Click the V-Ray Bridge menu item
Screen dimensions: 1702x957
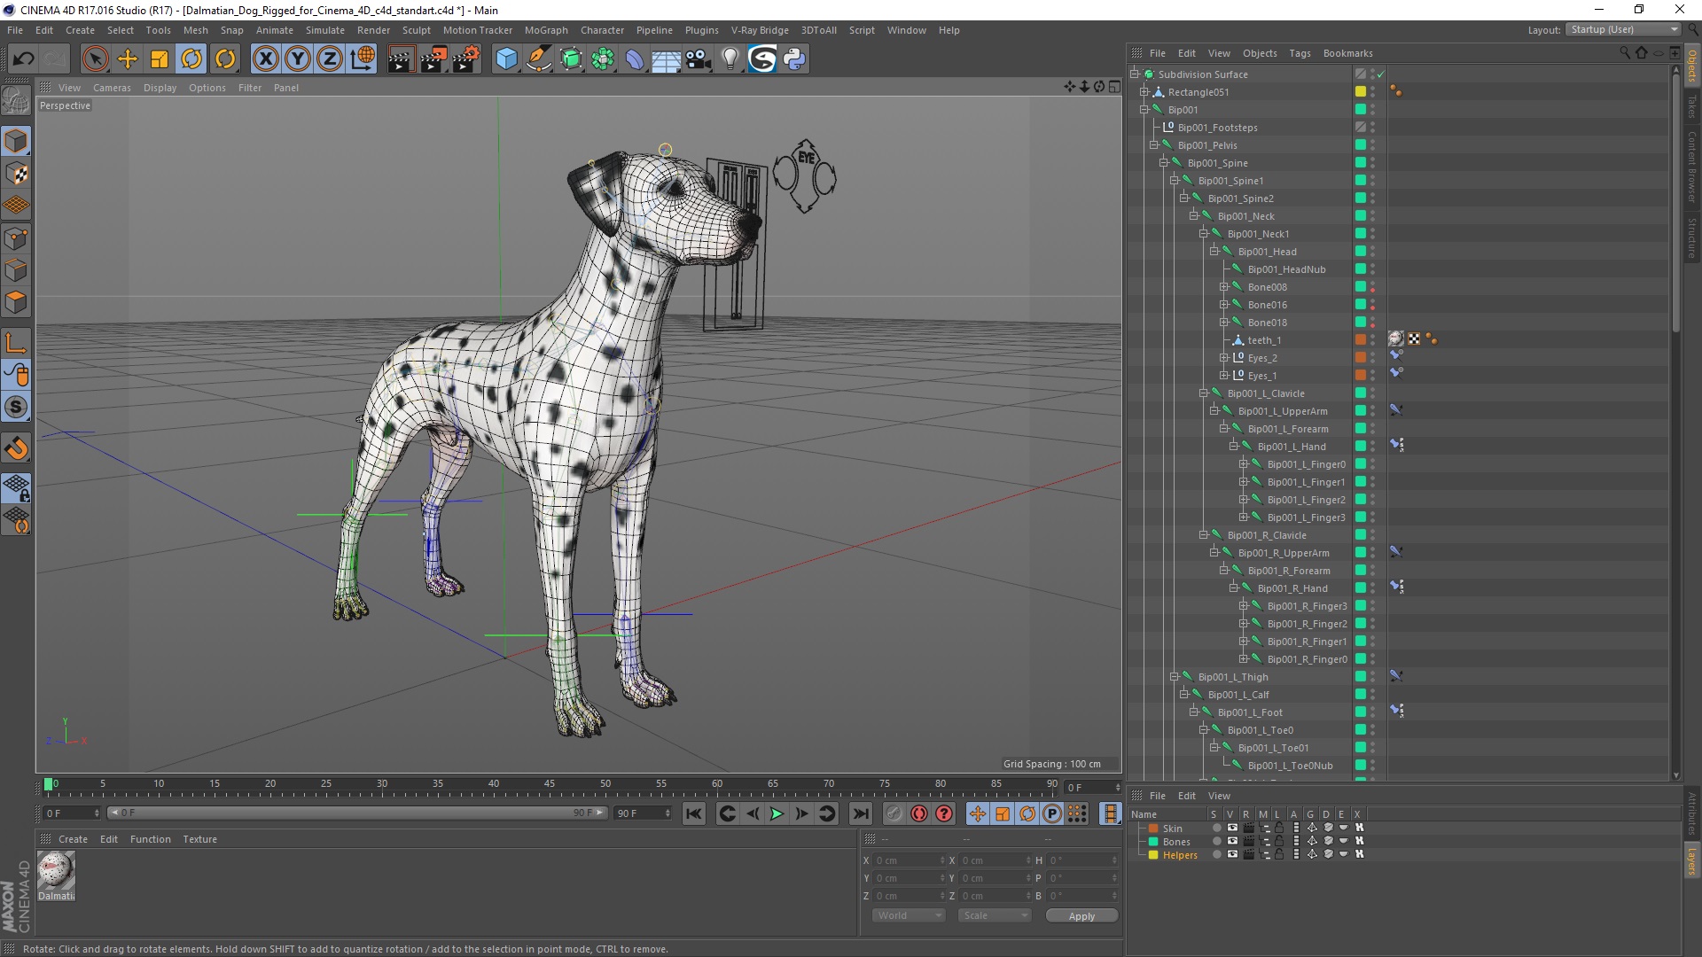758,29
